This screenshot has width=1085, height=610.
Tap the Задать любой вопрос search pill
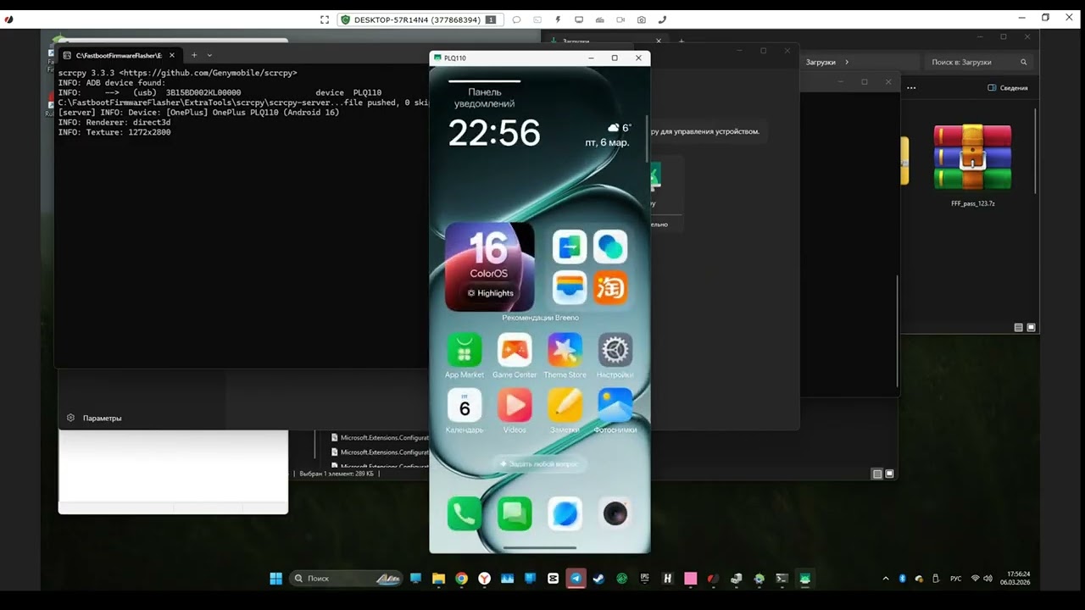pos(540,464)
